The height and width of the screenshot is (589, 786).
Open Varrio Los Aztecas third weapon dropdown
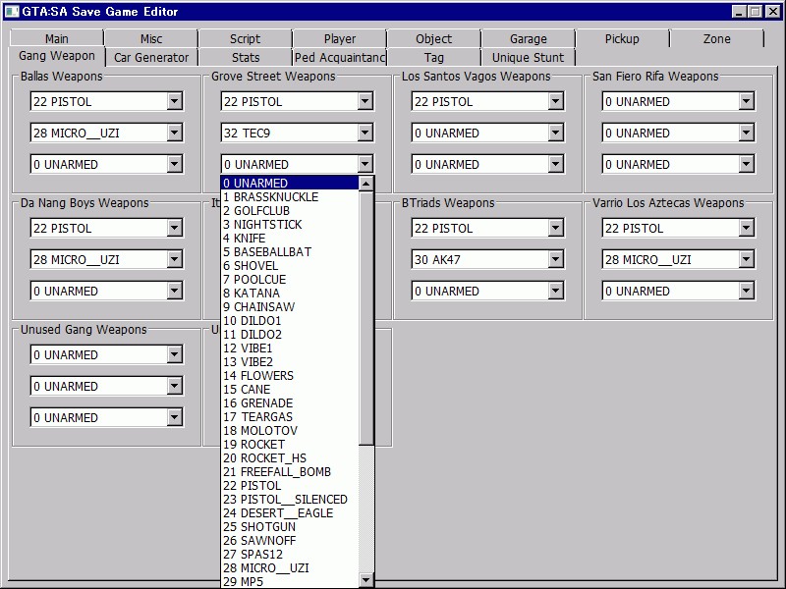(x=746, y=291)
